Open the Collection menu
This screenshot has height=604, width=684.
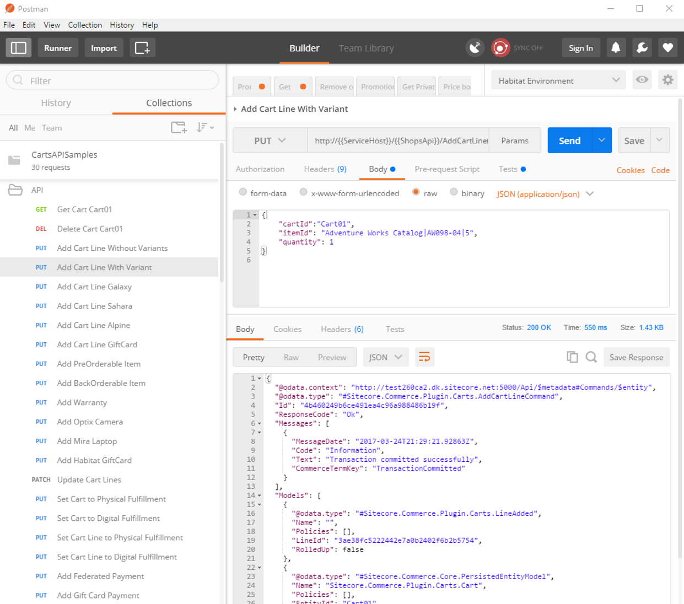(85, 25)
